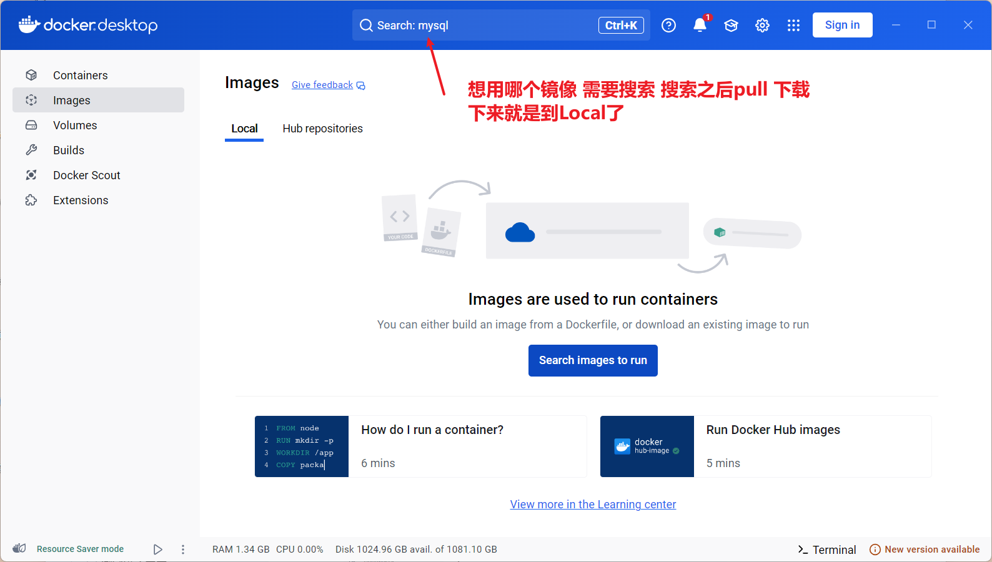Open the notifications bell
This screenshot has width=992, height=562.
(700, 25)
